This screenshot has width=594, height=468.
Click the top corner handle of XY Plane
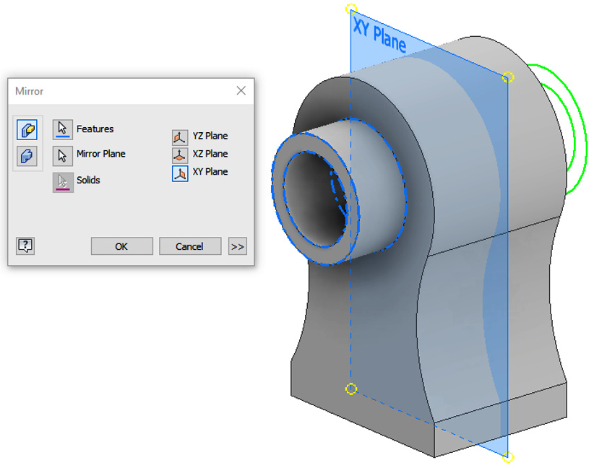click(350, 9)
